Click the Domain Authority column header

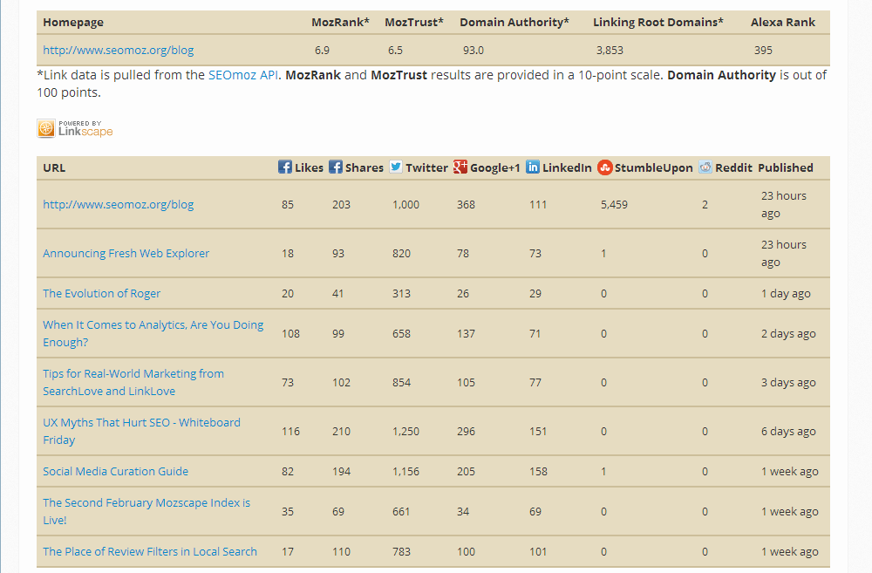514,22
